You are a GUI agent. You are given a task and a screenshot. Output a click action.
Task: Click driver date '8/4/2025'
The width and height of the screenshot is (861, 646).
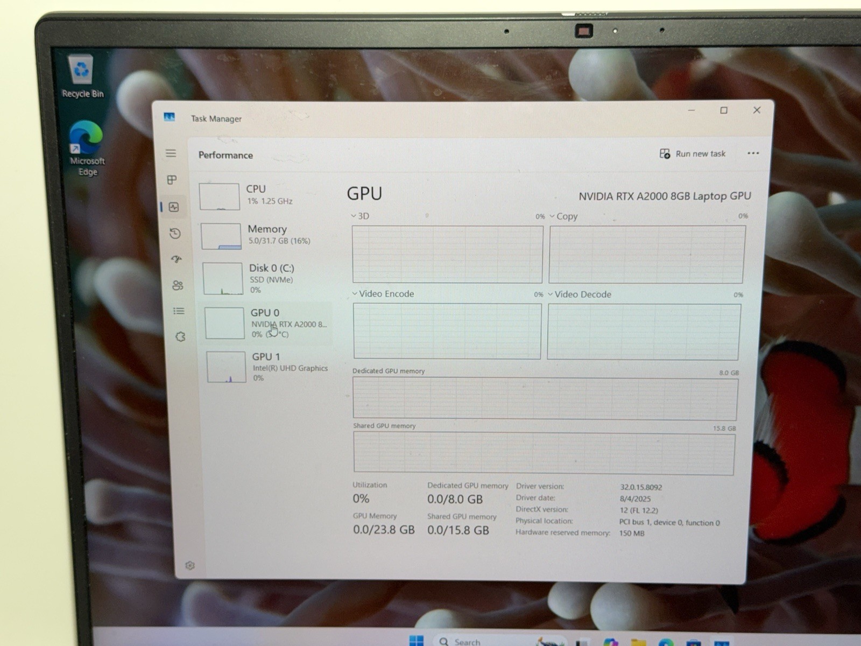point(635,499)
